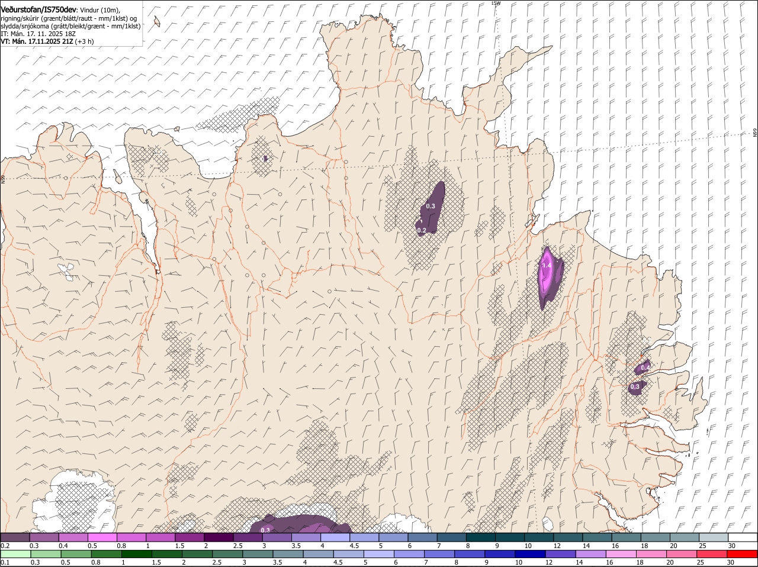Click the 0.2 value on the central purple blob
The image size is (758, 567).
pyautogui.click(x=422, y=230)
